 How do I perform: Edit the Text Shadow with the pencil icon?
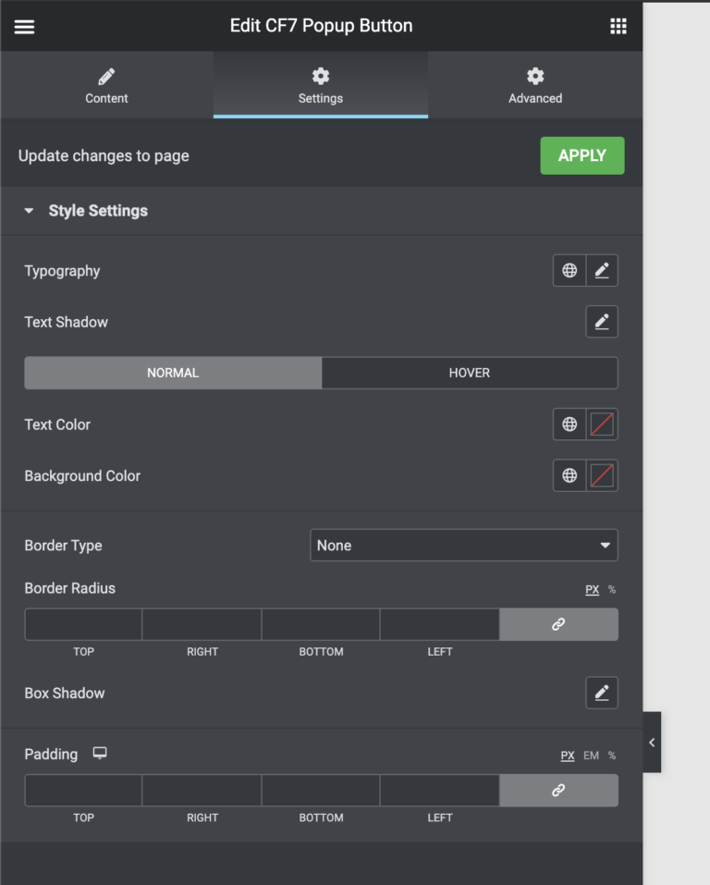[602, 322]
